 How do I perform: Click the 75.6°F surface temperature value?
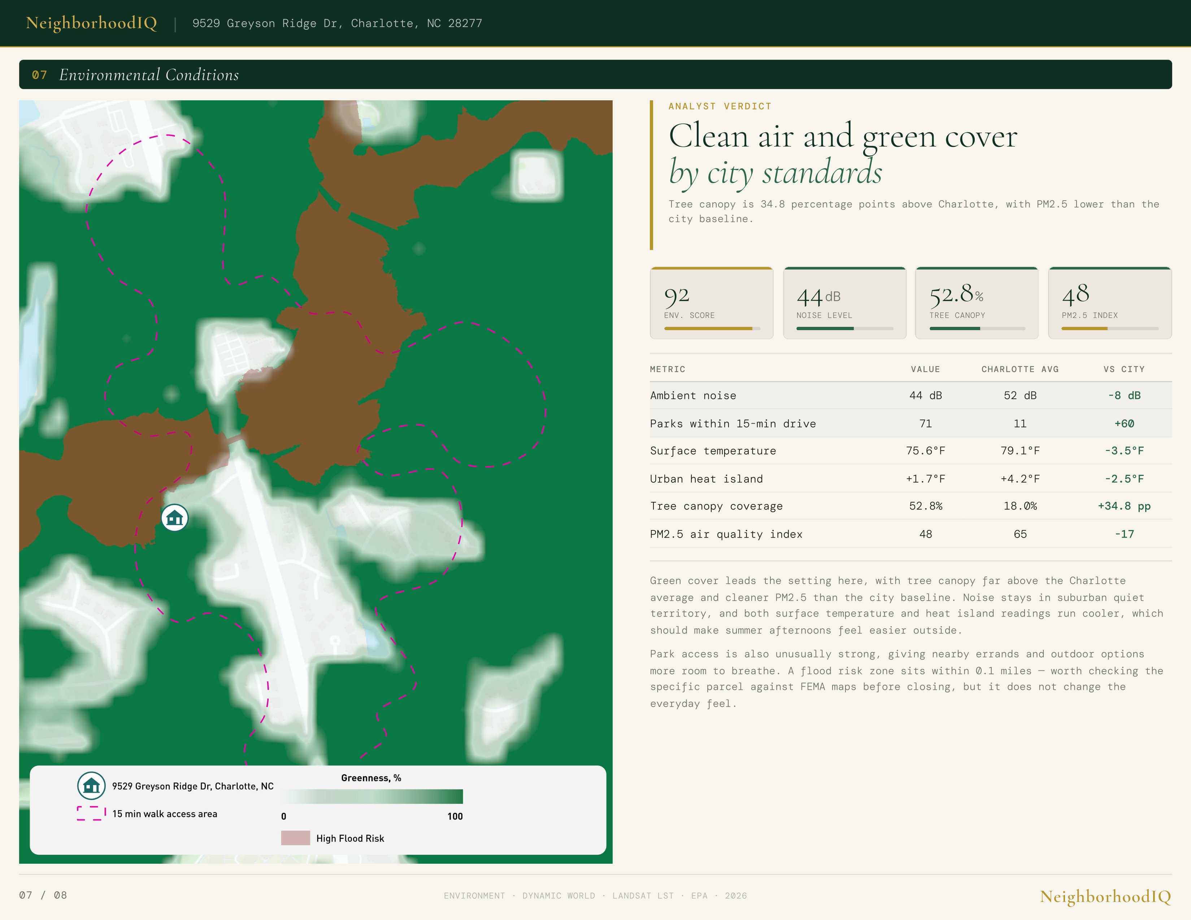point(925,451)
